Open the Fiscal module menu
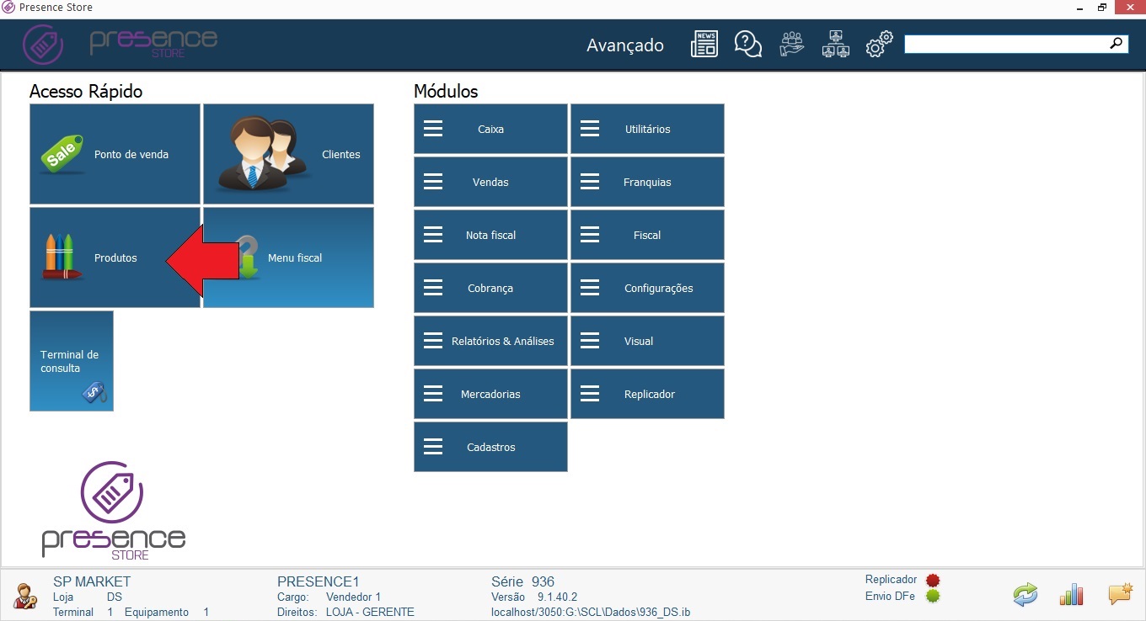Screen dimensions: 1146x621 click(x=647, y=235)
